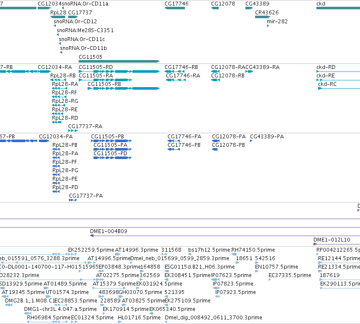
Task: Click the IP07623.5prime EST label
Action: (231, 275)
